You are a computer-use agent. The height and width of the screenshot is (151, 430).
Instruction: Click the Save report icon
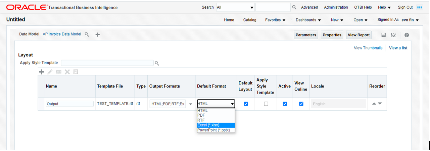pyautogui.click(x=384, y=35)
